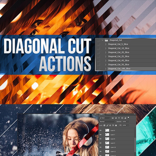Click the lock all padlock icon
The image size is (156, 156).
pyautogui.click(x=116, y=125)
